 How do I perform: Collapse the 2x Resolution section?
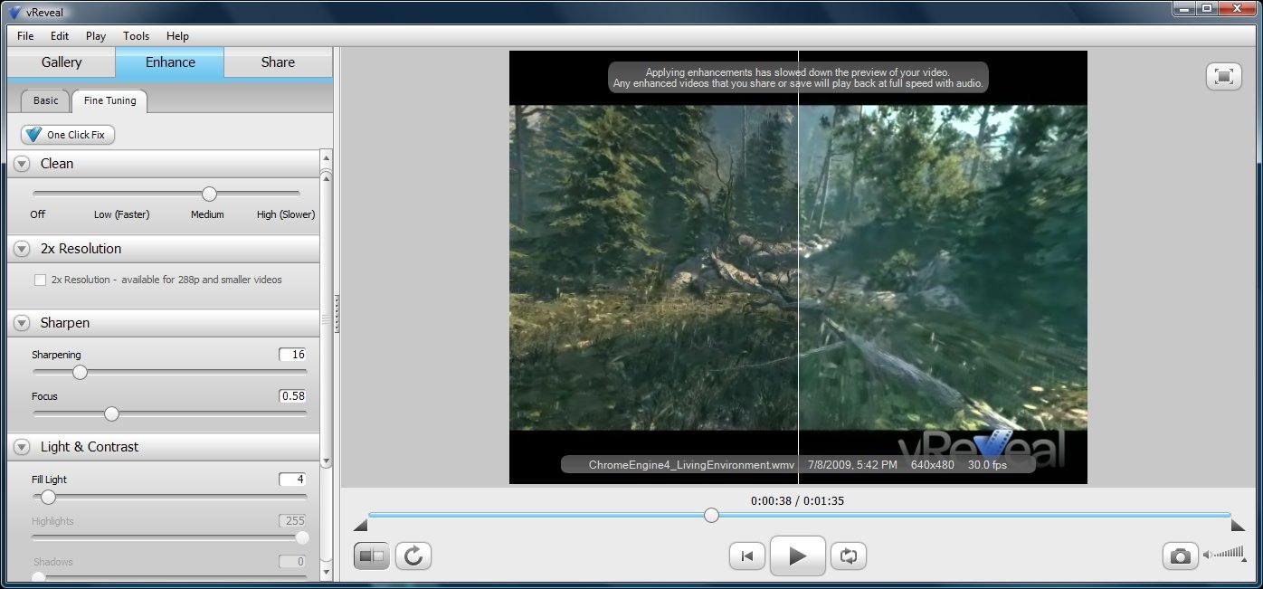pos(22,249)
